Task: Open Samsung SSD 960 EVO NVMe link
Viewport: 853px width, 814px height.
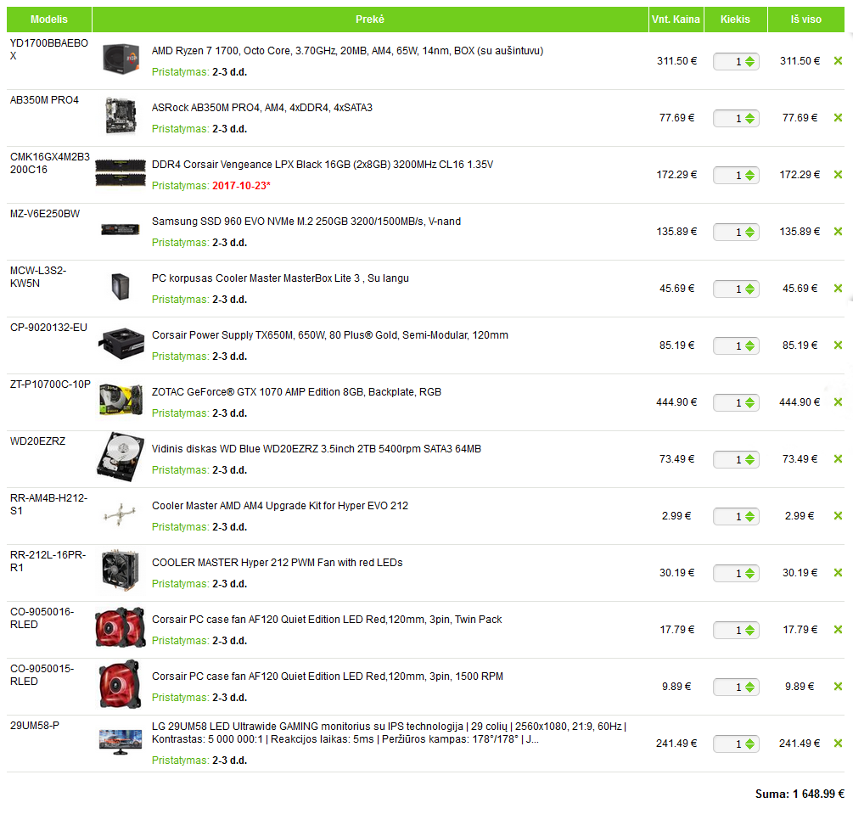Action: pyautogui.click(x=306, y=222)
